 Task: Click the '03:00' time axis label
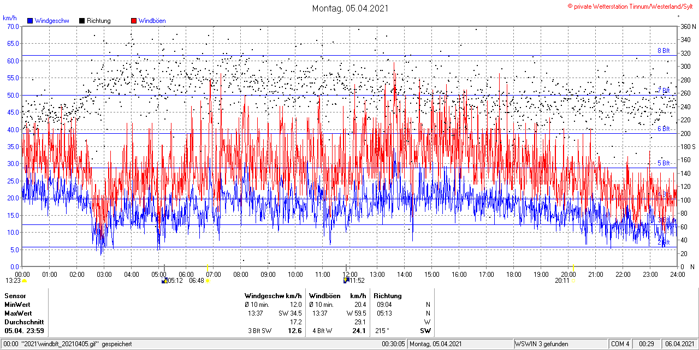pyautogui.click(x=104, y=274)
